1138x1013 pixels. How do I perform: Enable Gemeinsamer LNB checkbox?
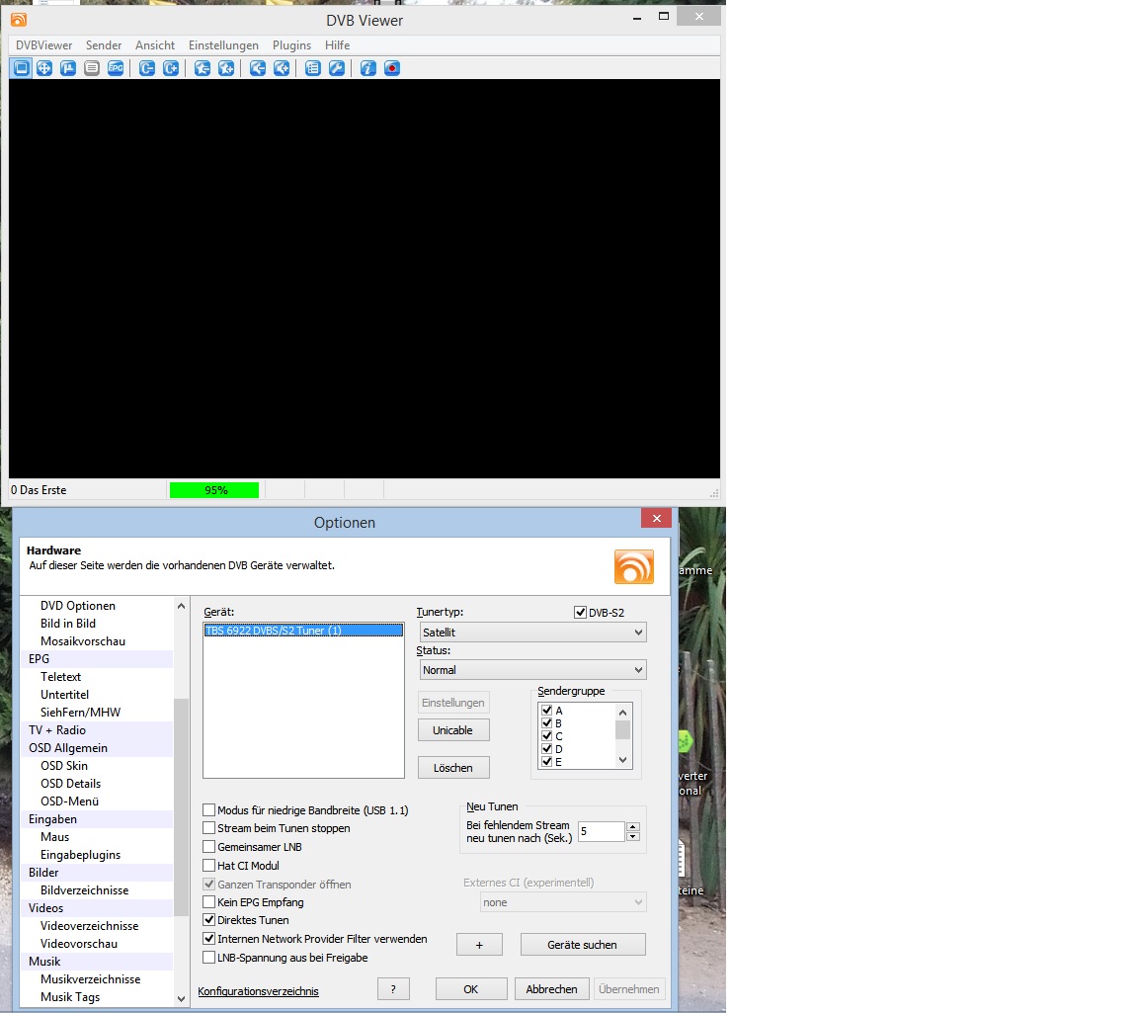[209, 847]
